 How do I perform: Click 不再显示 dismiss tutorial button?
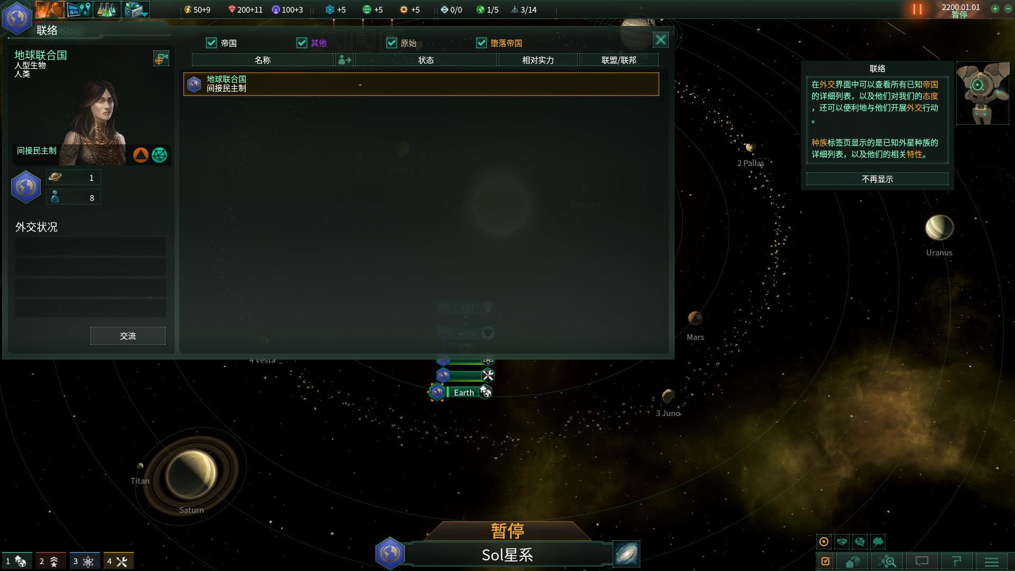pos(877,179)
